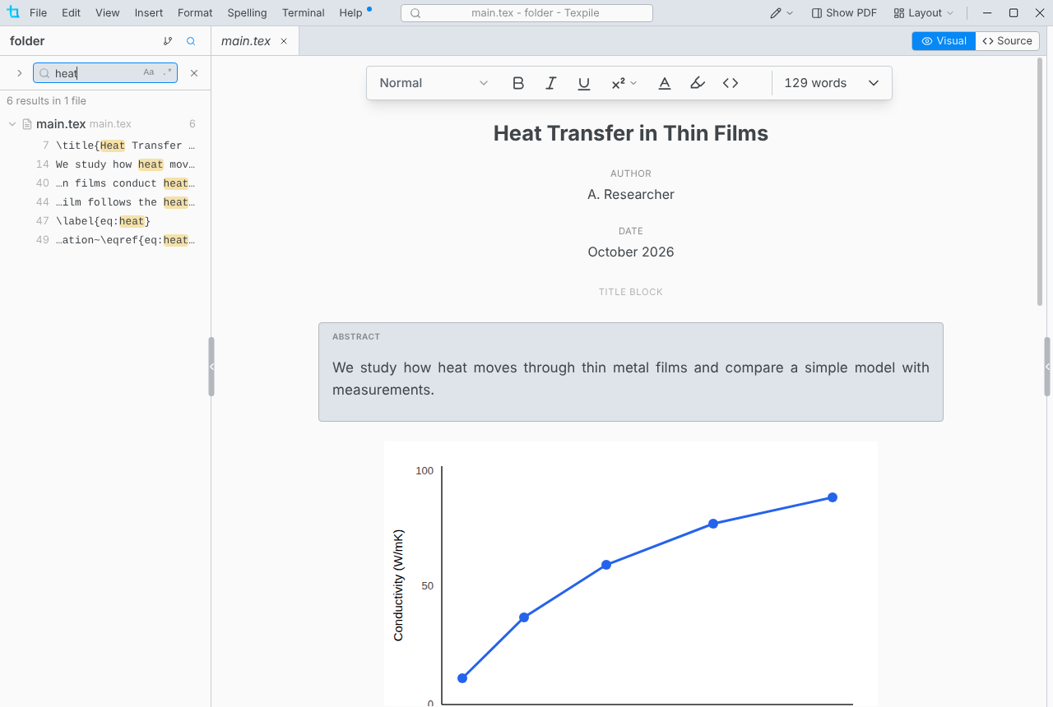This screenshot has height=707, width=1053.
Task: Open the Format menu
Action: point(195,13)
